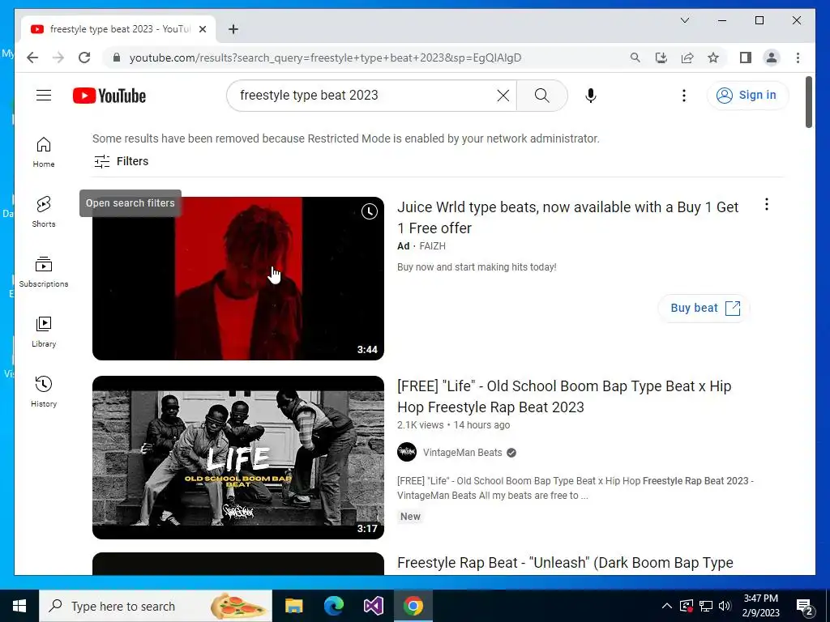Open Library in the sidebar
The width and height of the screenshot is (830, 622).
44,331
